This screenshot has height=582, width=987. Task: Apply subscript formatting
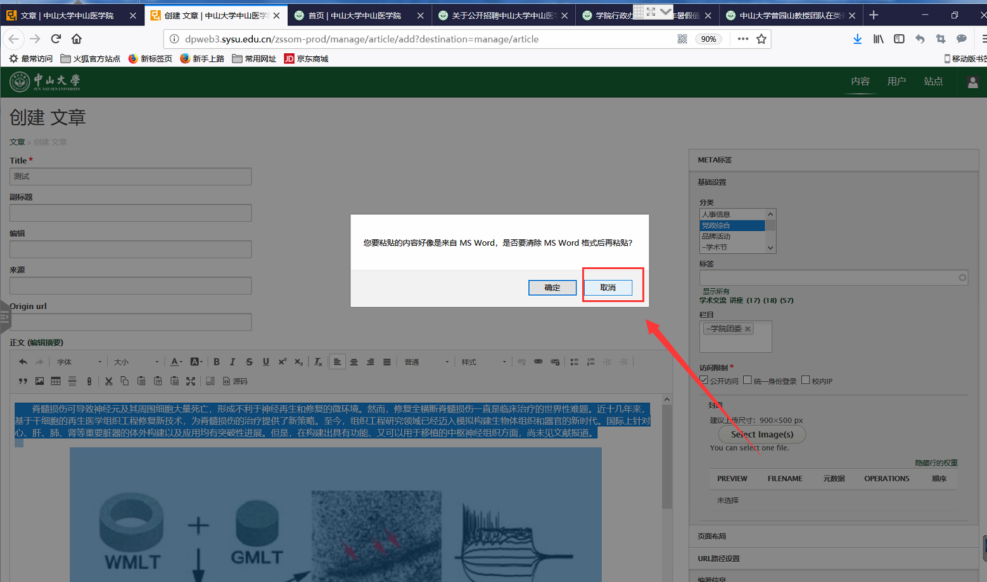tap(298, 362)
